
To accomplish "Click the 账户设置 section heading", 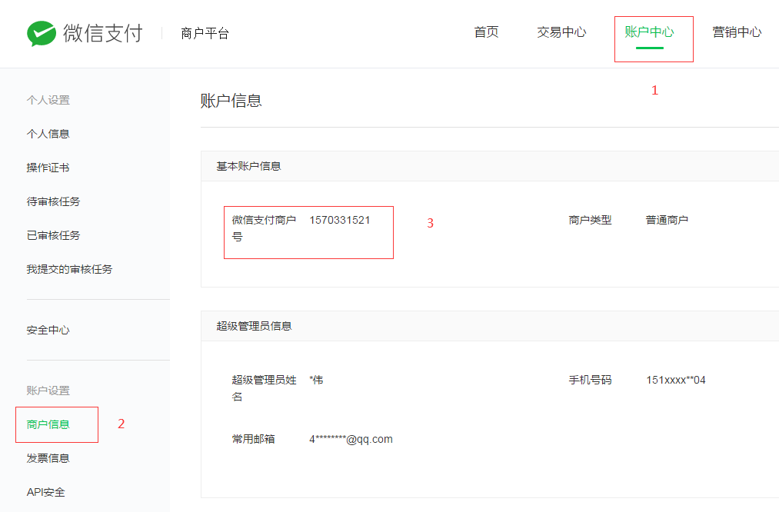I will pyautogui.click(x=48, y=391).
